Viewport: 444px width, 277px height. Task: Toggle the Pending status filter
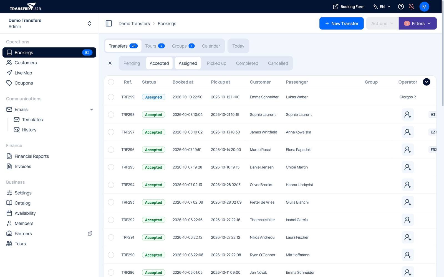tap(132, 63)
